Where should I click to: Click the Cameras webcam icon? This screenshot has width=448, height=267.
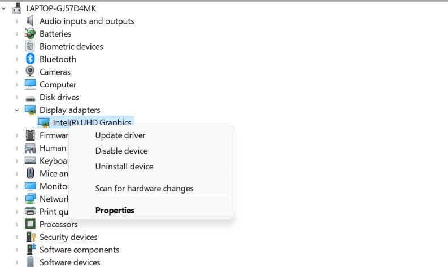pyautogui.click(x=31, y=72)
